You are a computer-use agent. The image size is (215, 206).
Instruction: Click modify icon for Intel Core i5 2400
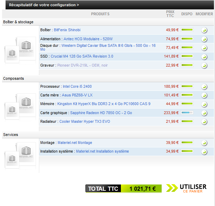coord(204,87)
